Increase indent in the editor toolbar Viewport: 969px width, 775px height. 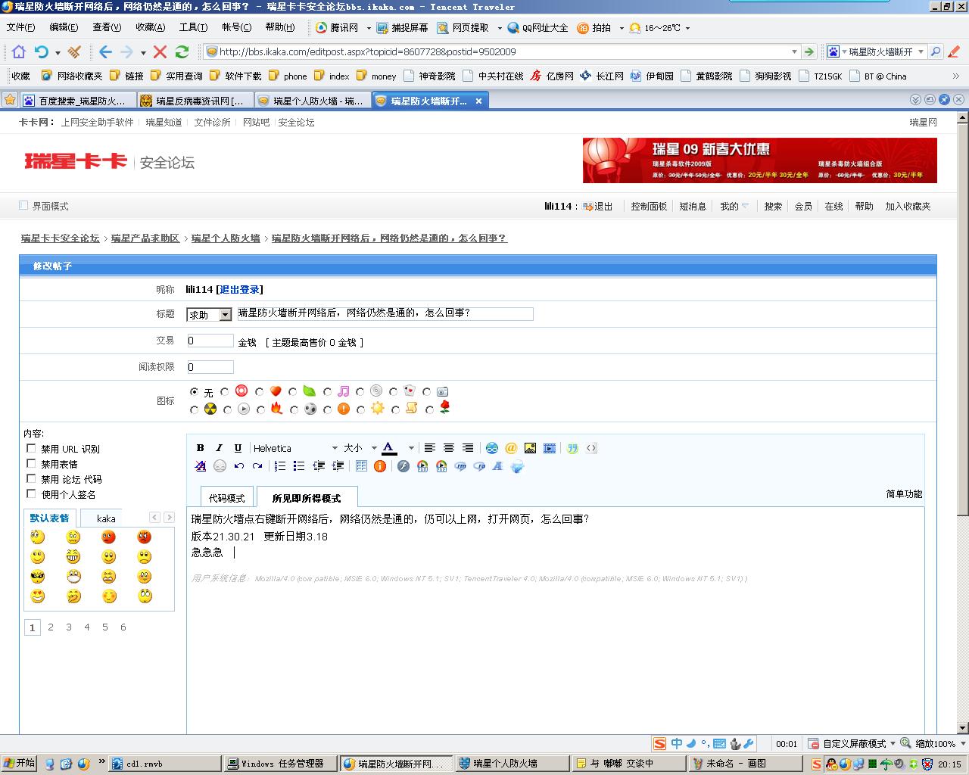338,466
